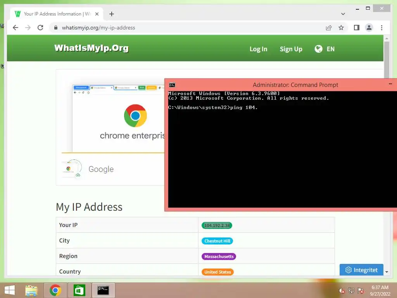
Task: Click the small Chrome ad thumbnail
Action: pos(72,168)
